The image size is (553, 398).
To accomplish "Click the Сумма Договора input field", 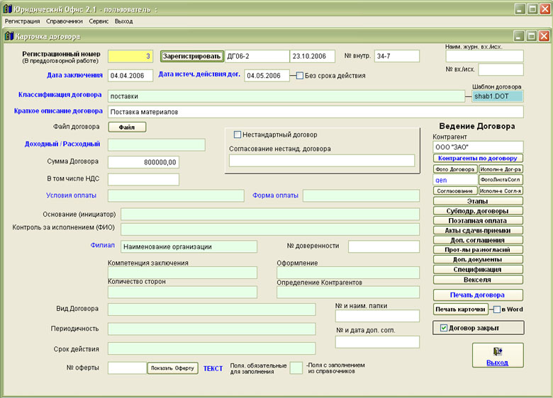I will (x=144, y=162).
